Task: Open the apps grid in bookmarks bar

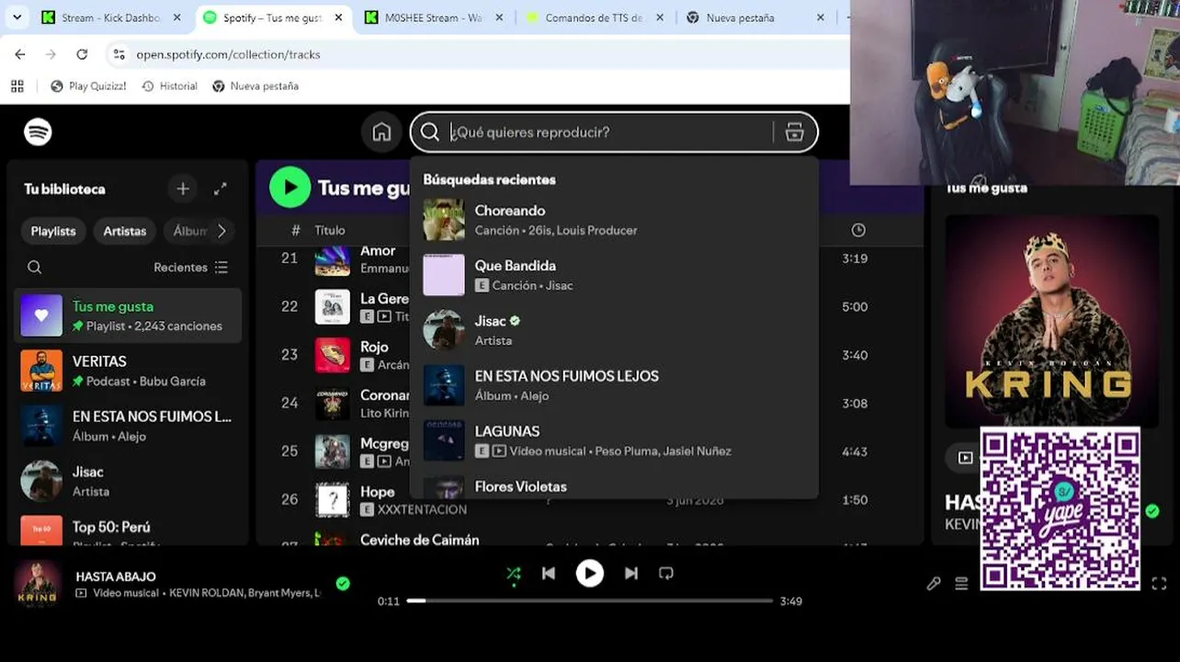Action: tap(17, 86)
